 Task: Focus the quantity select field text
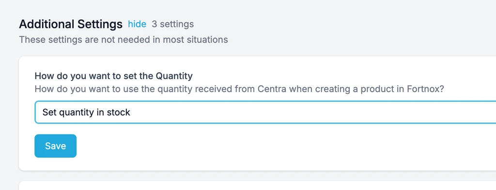tap(86, 112)
